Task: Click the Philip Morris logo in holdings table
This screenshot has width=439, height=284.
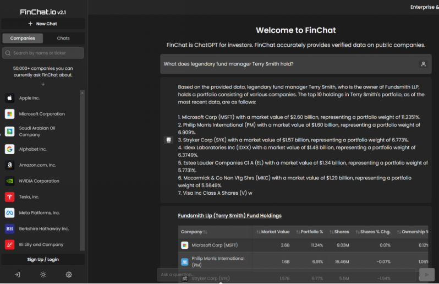Action: 184,262
